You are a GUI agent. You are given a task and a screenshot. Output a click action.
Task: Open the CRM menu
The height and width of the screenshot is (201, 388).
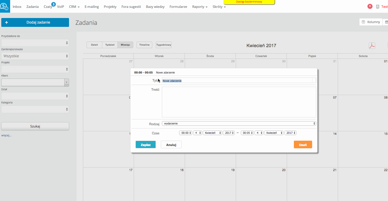[74, 7]
